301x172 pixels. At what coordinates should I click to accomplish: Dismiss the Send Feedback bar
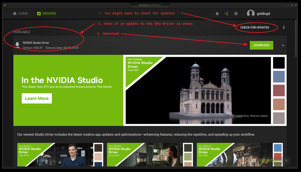[x=286, y=161]
